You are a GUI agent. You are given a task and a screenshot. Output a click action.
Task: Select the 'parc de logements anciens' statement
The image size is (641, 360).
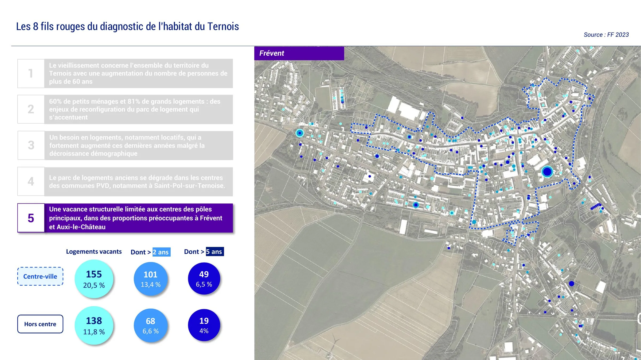tap(138, 182)
